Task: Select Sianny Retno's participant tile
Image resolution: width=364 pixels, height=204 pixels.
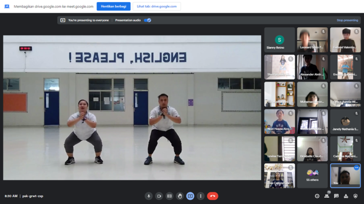Action: pyautogui.click(x=280, y=40)
